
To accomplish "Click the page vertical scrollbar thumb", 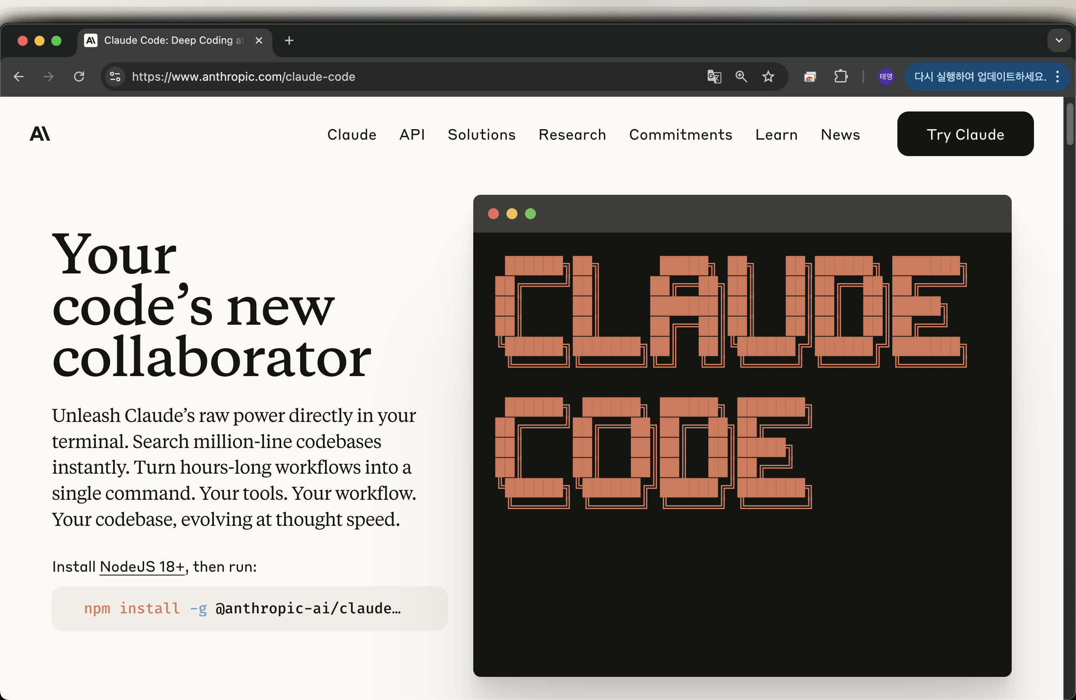I will point(1070,125).
